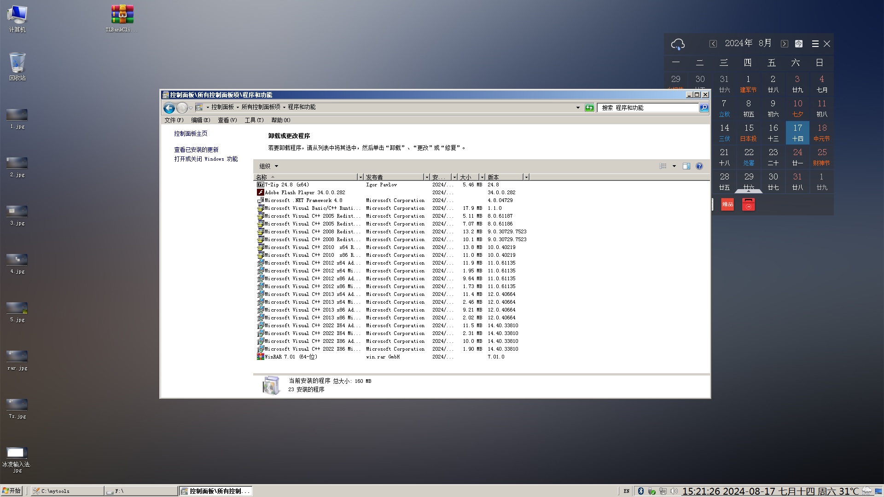Screen dimensions: 884x497
Task: Click the Bluetooth tray icon
Action: 640,491
